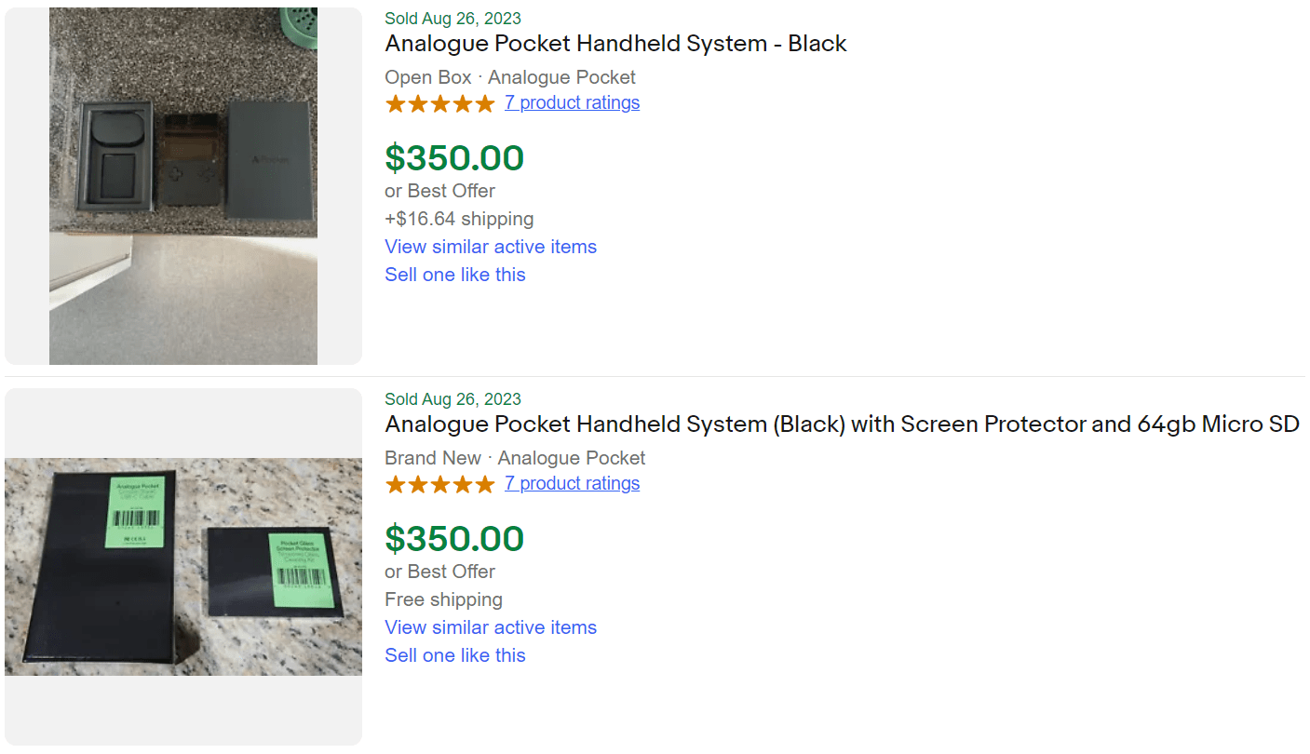Open the Open Box listing's photo thumbnail
Screen dimensions: 1310x754
point(183,186)
